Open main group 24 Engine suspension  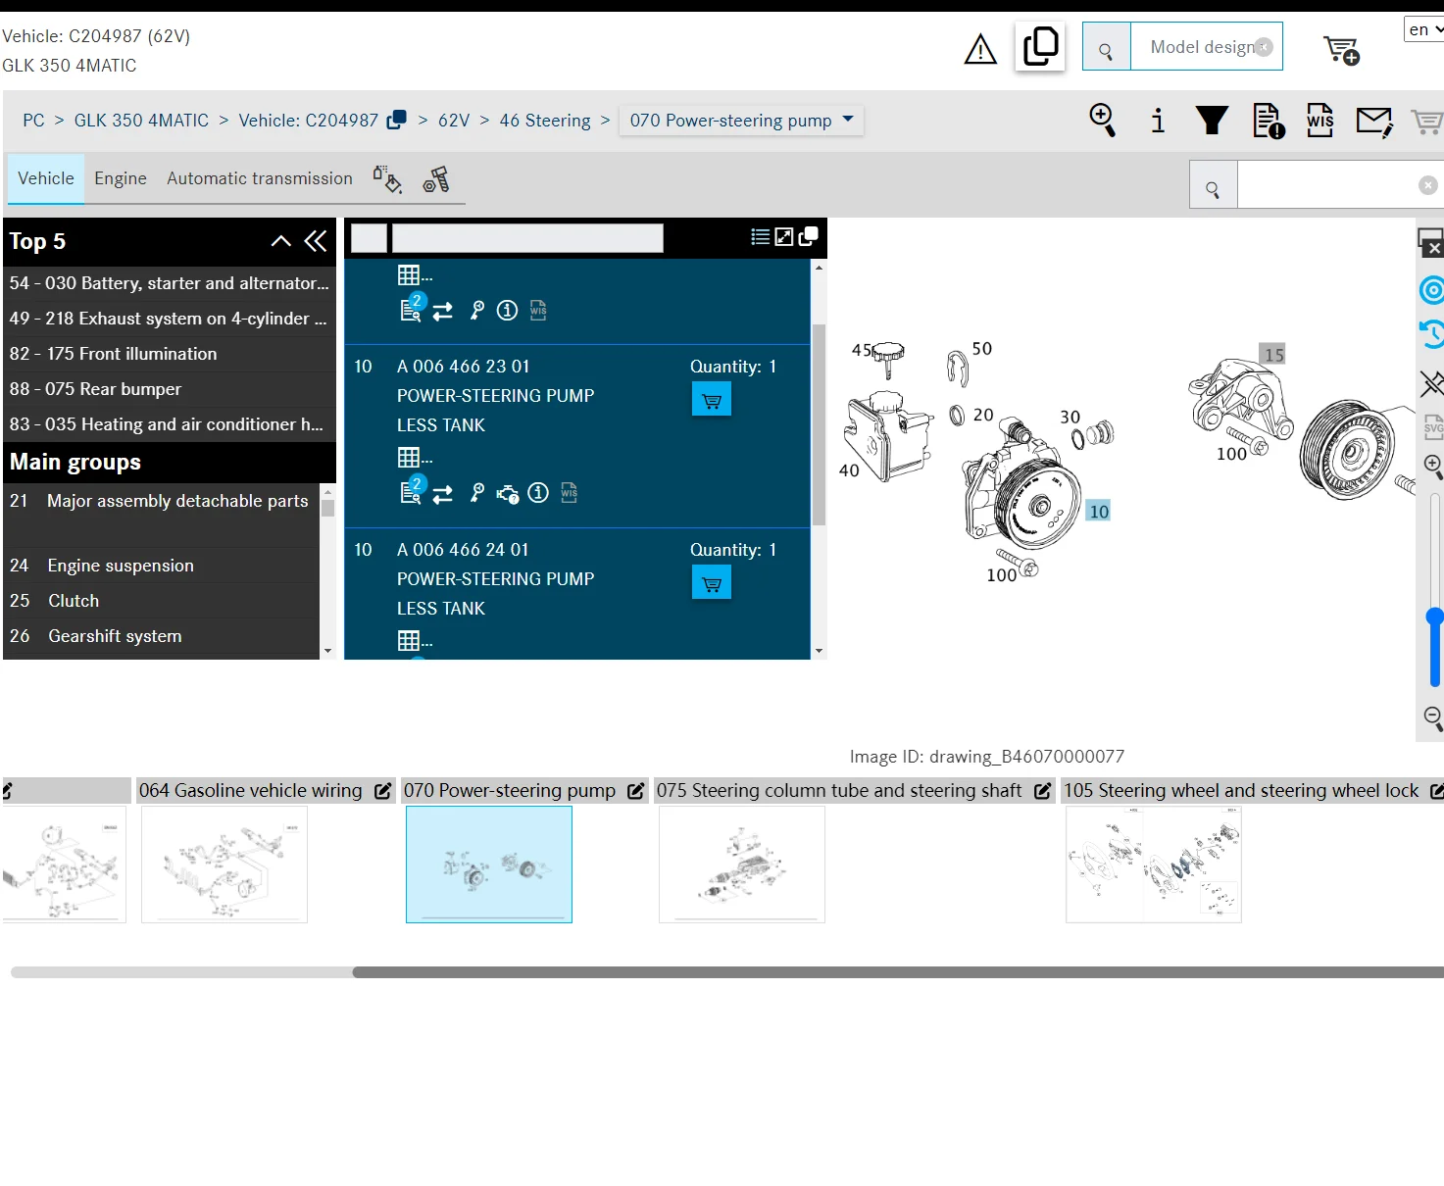point(162,566)
